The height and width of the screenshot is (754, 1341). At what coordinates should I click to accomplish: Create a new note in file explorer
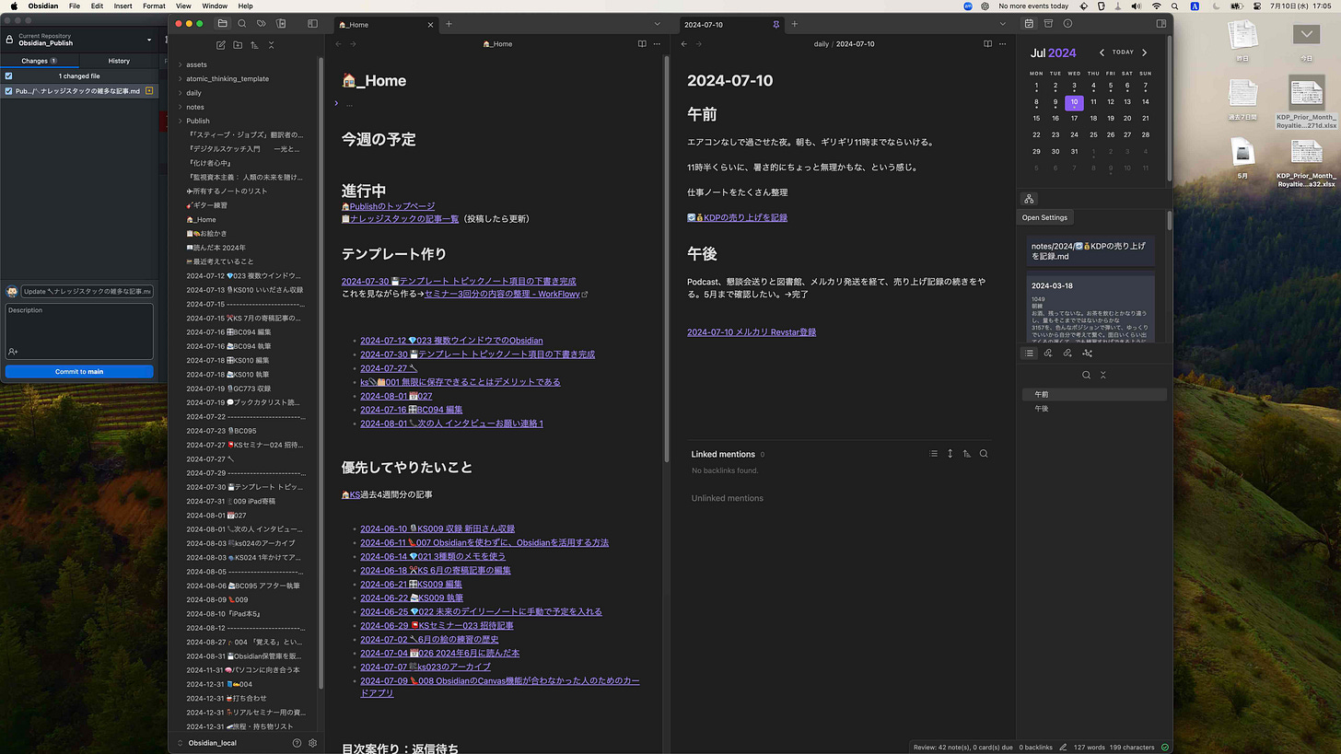221,45
